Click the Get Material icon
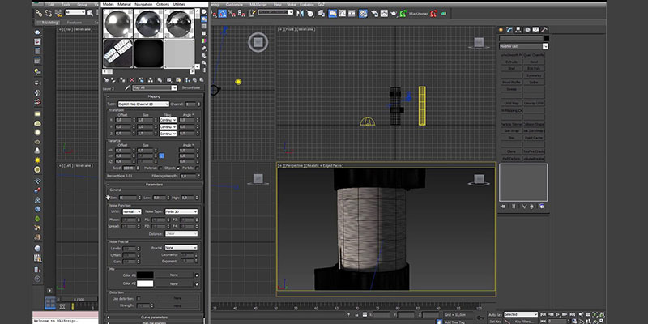Image resolution: width=648 pixels, height=324 pixels. 106,79
